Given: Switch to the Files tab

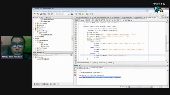Looking at the screenshot, I should click(42, 18).
